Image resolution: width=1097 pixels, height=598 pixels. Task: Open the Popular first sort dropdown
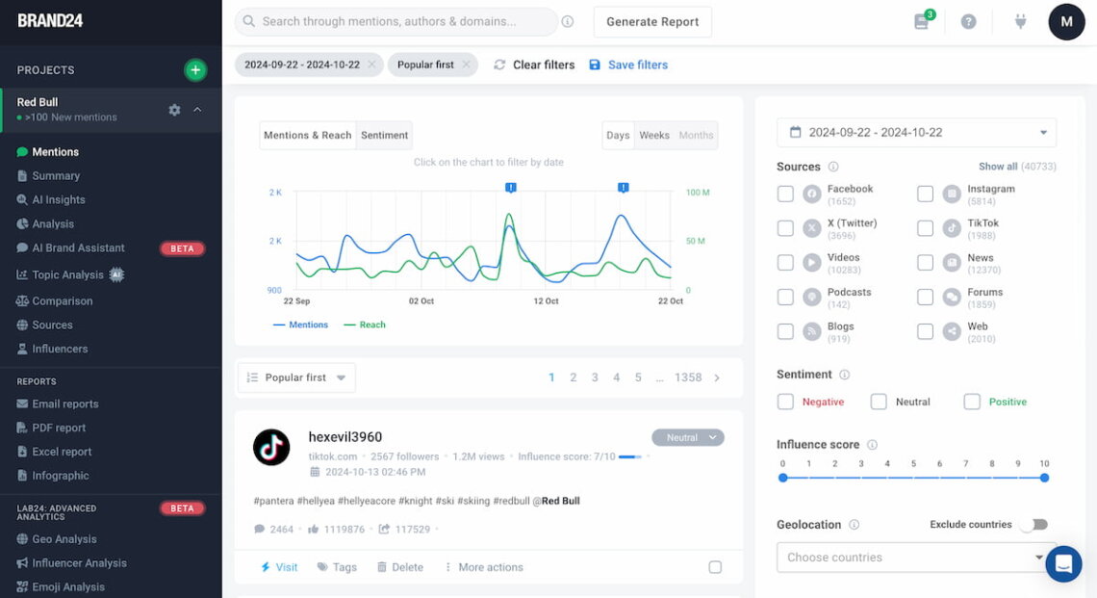(x=296, y=377)
